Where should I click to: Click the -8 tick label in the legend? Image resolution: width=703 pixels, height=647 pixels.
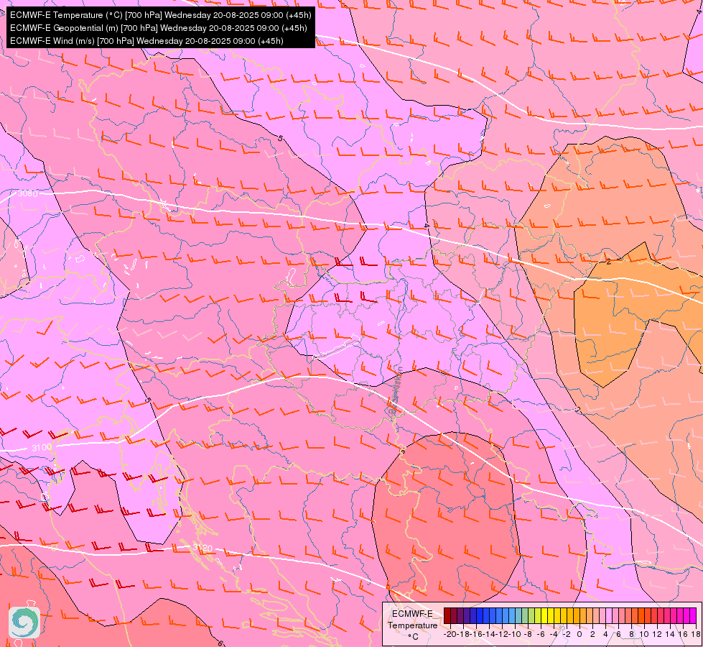click(x=528, y=635)
